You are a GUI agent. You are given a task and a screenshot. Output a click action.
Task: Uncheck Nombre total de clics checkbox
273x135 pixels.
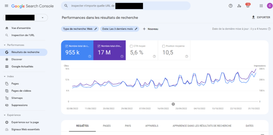click(x=67, y=46)
